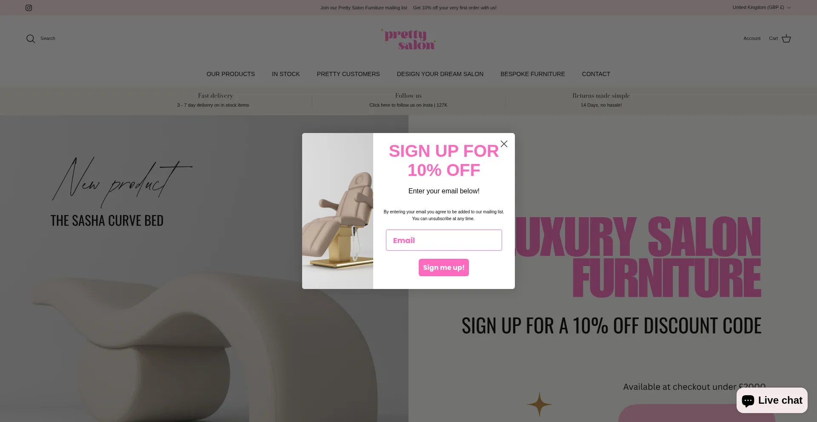
Task: Navigate to Contact page
Action: click(596, 74)
